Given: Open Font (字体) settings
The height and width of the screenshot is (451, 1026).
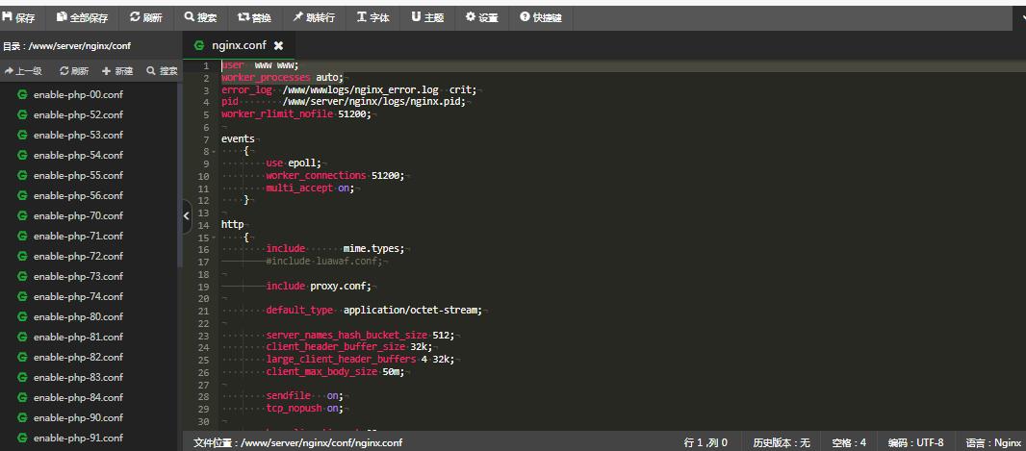Looking at the screenshot, I should coord(373,17).
